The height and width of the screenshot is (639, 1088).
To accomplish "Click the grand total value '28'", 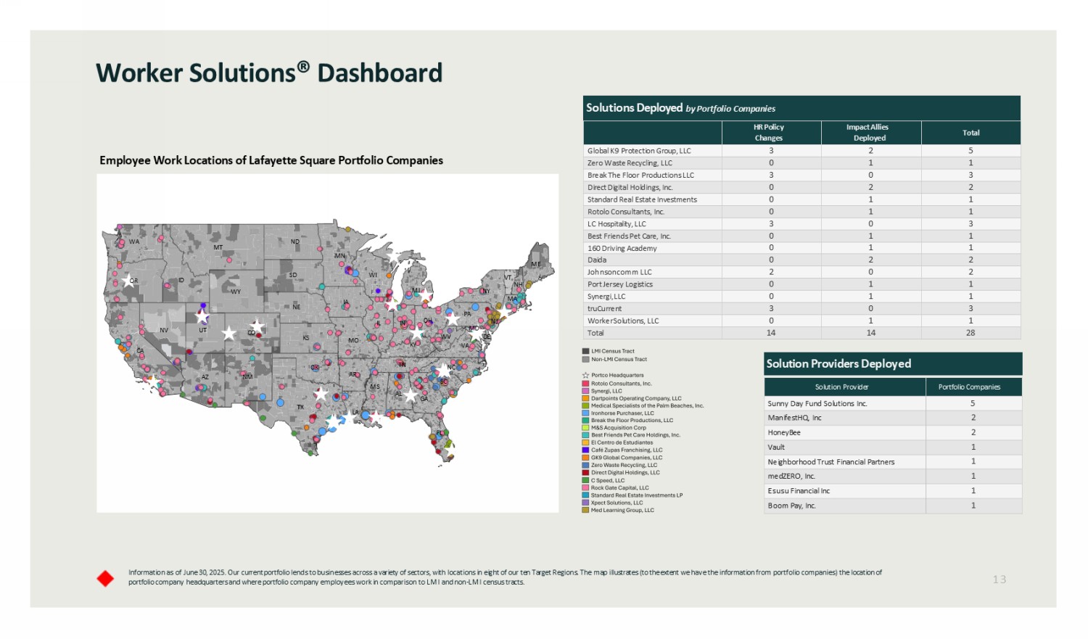I will tap(970, 333).
